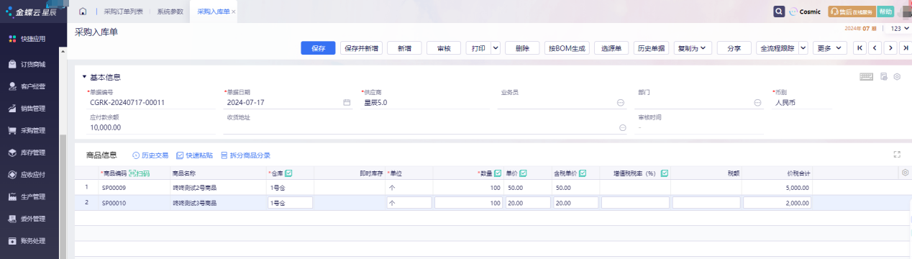The image size is (912, 259).
Task: Click the 新增 button
Action: point(404,47)
